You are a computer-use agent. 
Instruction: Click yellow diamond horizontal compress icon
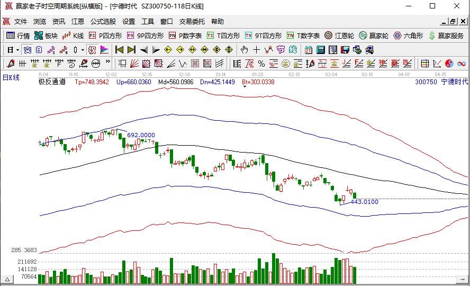click(x=204, y=50)
